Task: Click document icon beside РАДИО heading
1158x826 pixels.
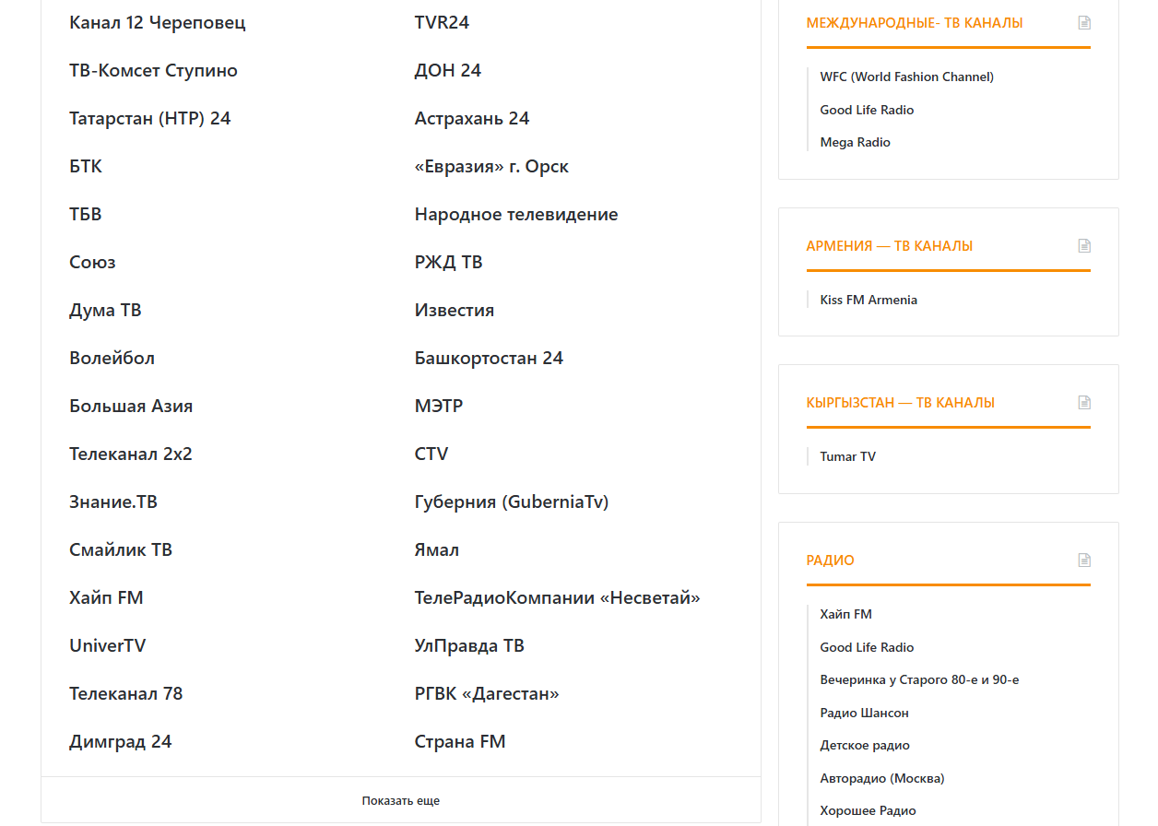Action: point(1084,560)
